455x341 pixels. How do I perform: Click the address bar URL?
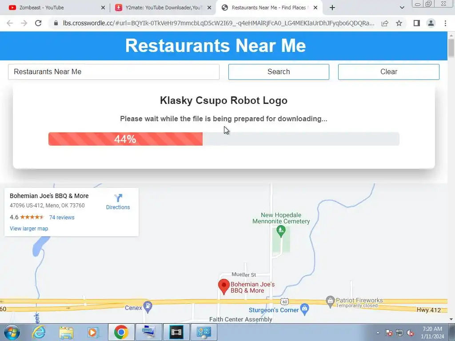click(219, 23)
